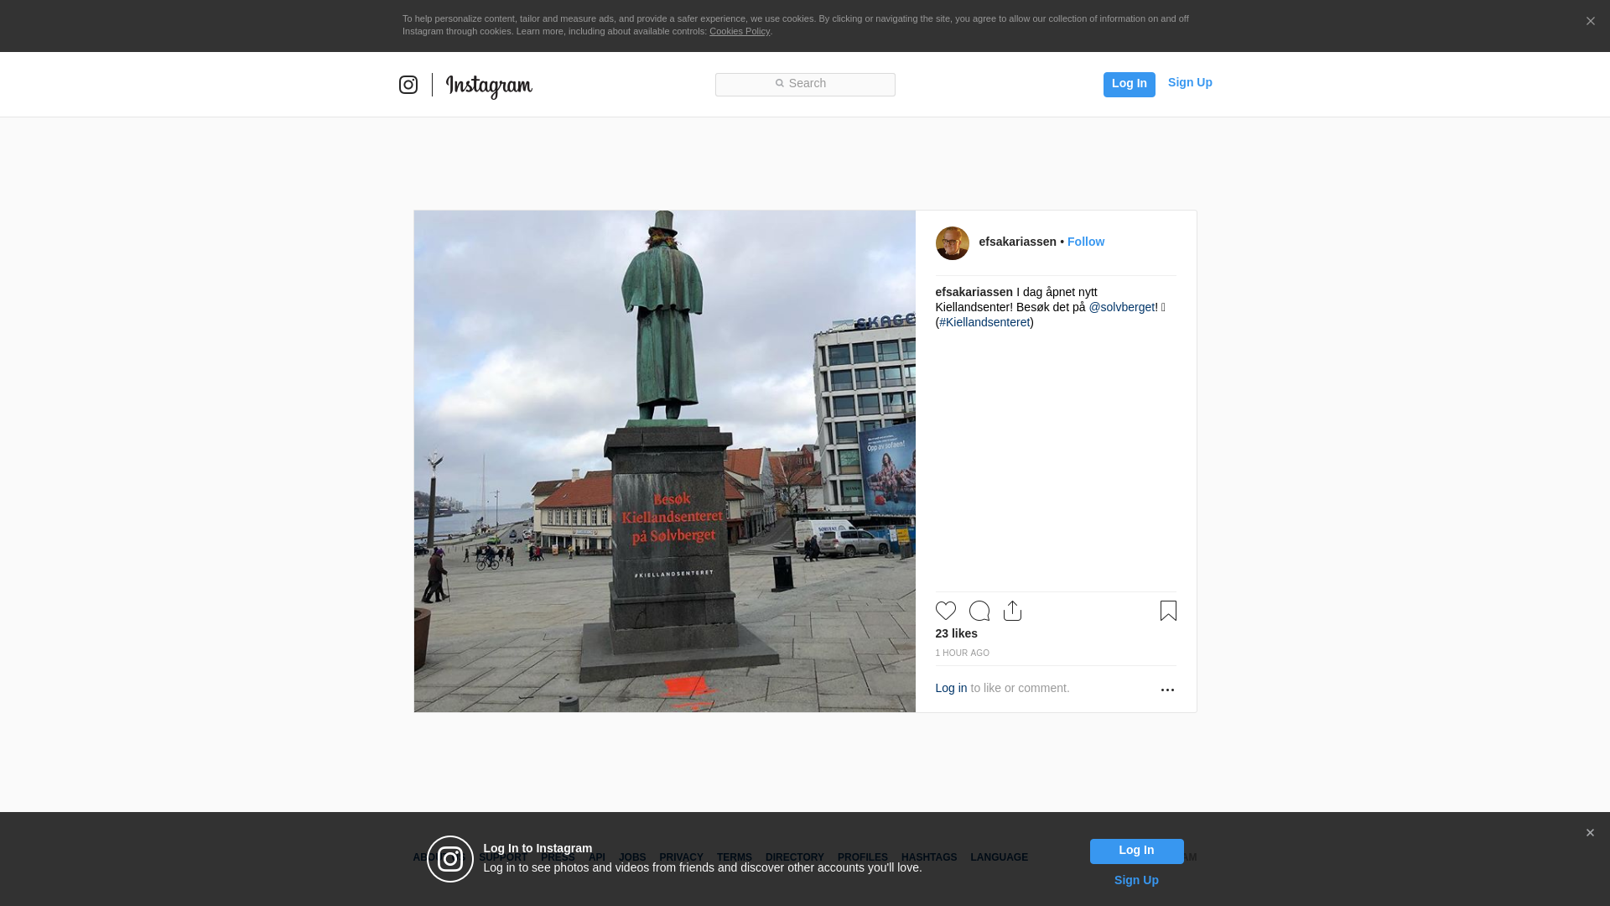Click the statue photo of the post

click(x=664, y=461)
